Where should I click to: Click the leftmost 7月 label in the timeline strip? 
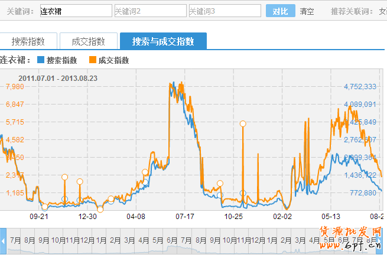point(15,241)
